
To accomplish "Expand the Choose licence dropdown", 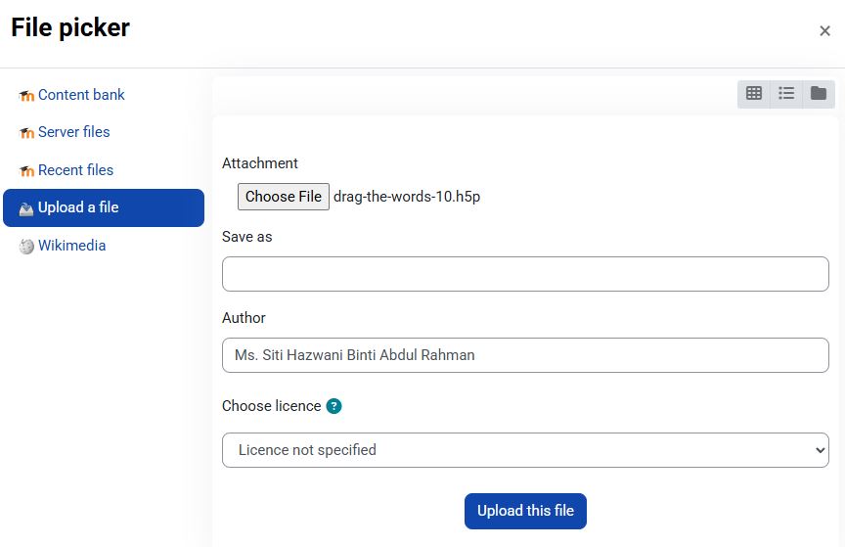I will [525, 450].
